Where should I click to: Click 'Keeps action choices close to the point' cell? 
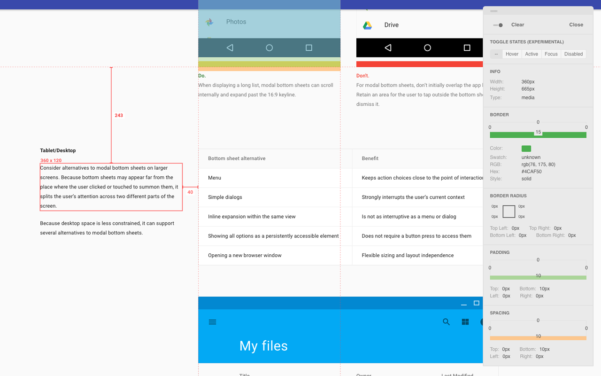point(422,178)
